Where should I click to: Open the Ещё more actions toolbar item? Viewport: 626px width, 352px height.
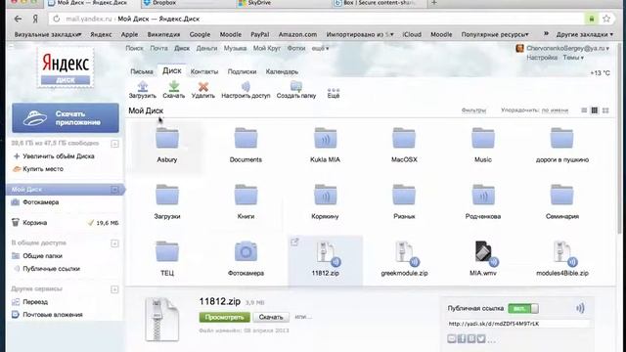(x=334, y=93)
